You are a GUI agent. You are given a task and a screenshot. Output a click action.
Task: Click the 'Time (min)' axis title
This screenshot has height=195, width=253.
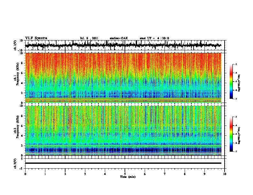click(x=128, y=177)
